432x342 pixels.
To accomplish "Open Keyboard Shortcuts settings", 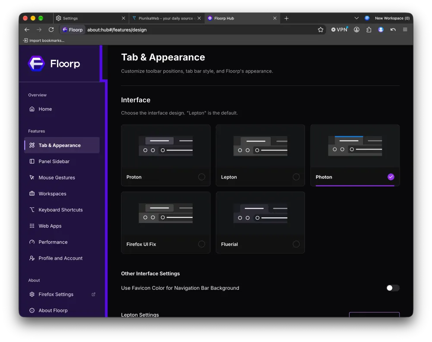I will pyautogui.click(x=62, y=210).
